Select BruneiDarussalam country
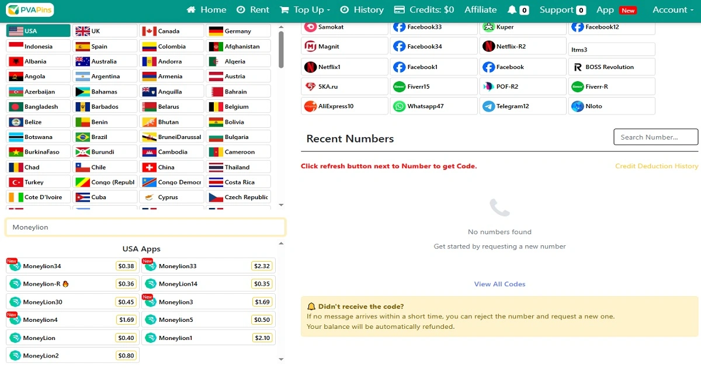The image size is (701, 368). [171, 137]
